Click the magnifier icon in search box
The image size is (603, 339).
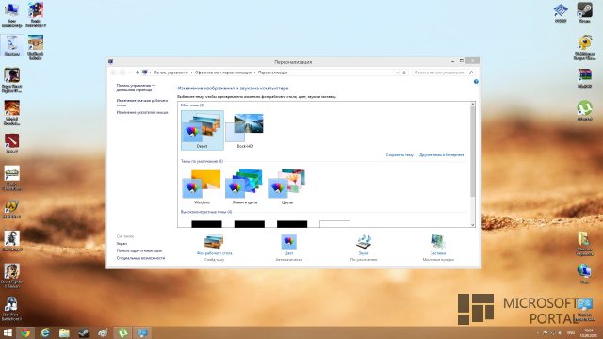(x=471, y=73)
